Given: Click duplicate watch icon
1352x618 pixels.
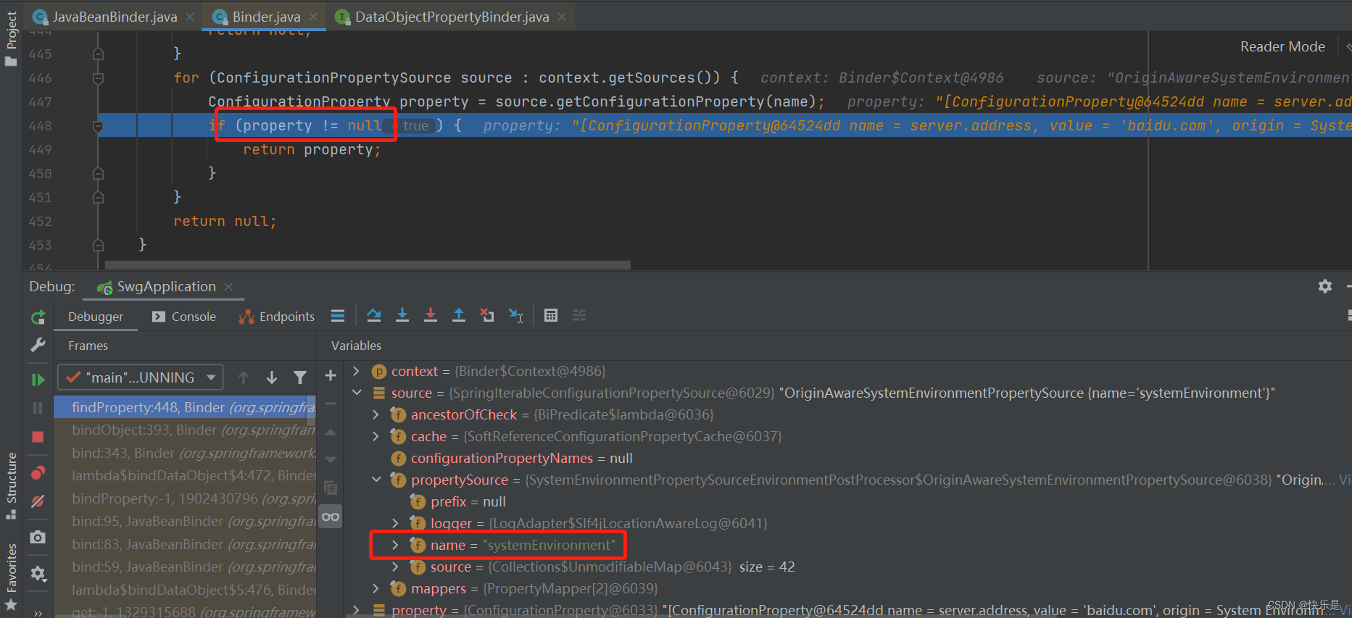Looking at the screenshot, I should [331, 488].
